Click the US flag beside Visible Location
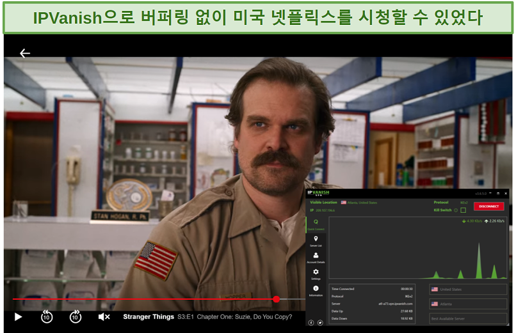This screenshot has height=333, width=516. coord(344,203)
